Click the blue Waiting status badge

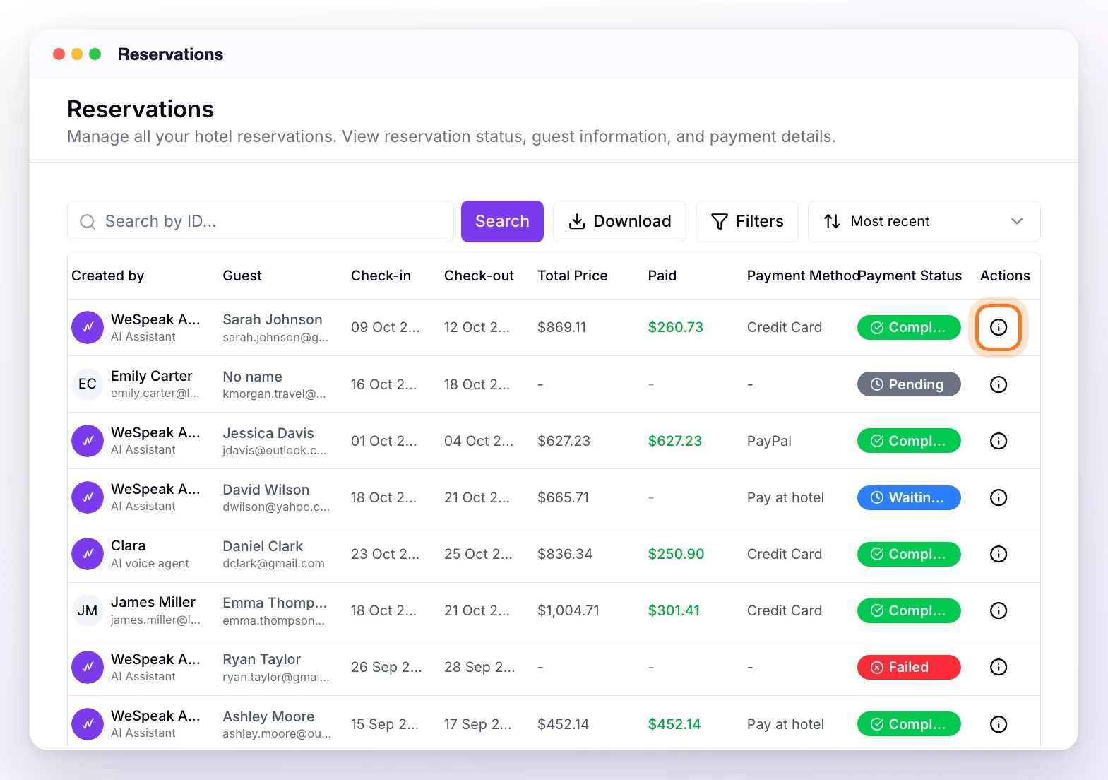[x=909, y=497]
